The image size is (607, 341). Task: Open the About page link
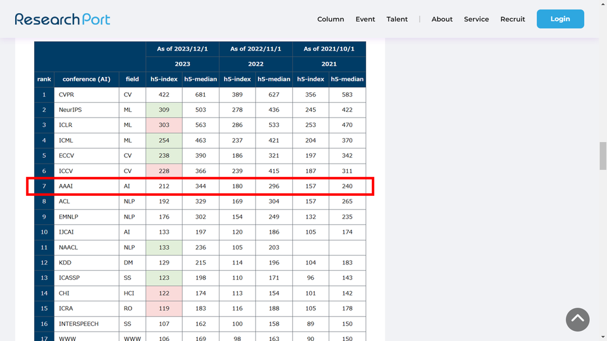click(x=442, y=19)
